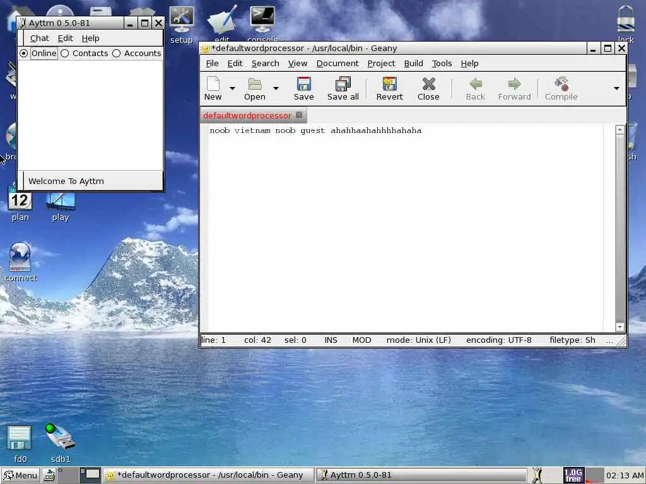Open the View menu in Geany
Screen dimensions: 646x484
click(x=298, y=64)
